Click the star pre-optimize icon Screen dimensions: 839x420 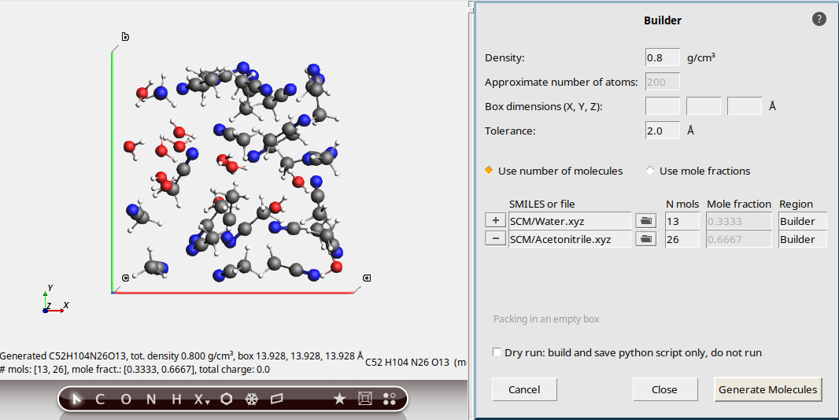point(339,399)
